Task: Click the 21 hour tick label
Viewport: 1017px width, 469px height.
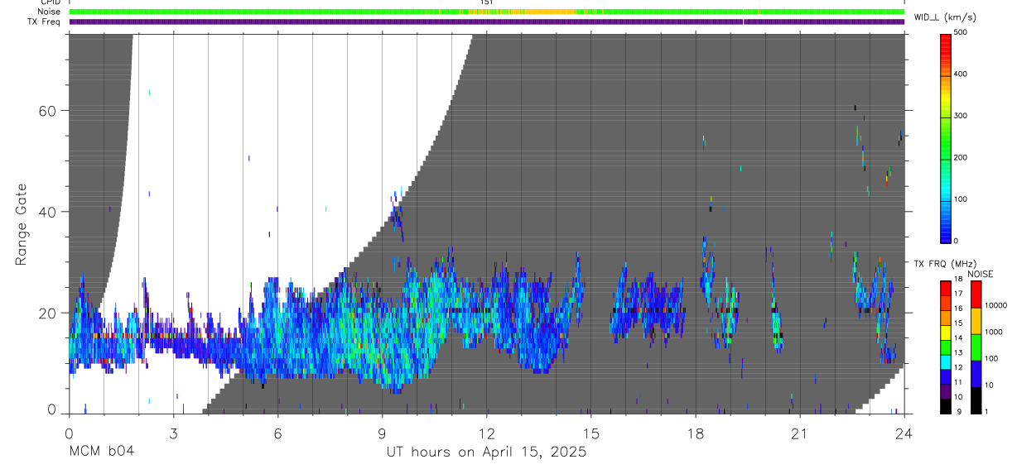Action: pos(800,433)
